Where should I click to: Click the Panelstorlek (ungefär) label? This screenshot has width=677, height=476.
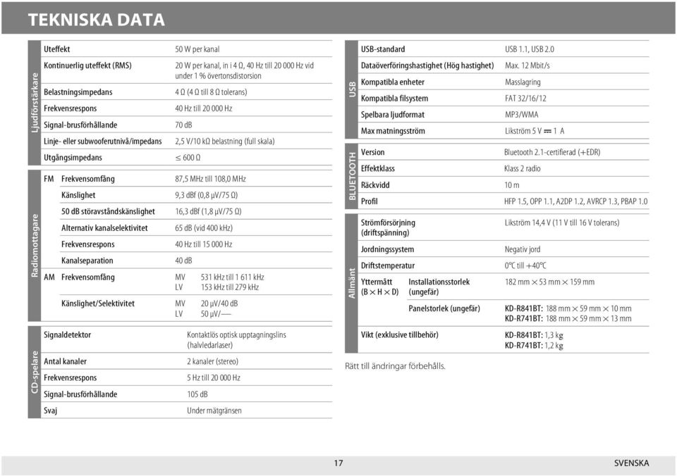[444, 308]
